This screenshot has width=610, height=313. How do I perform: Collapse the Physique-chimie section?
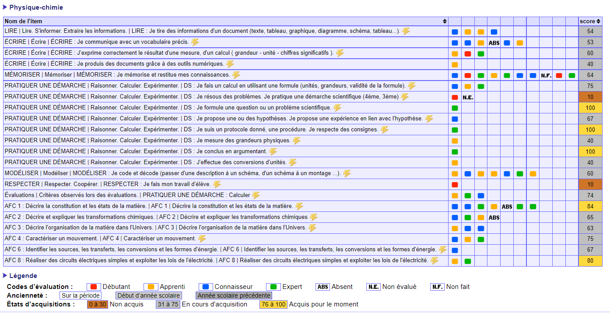coord(5,7)
